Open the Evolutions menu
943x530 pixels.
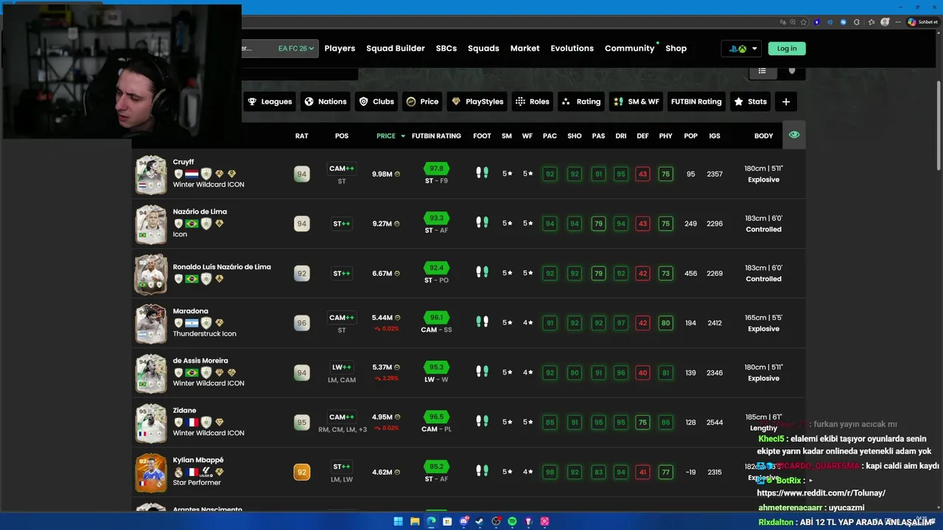click(572, 49)
